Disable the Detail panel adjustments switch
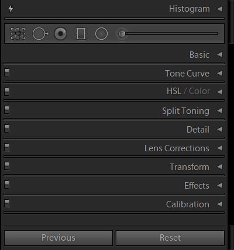Screen dimensions: 234x250 7,129
